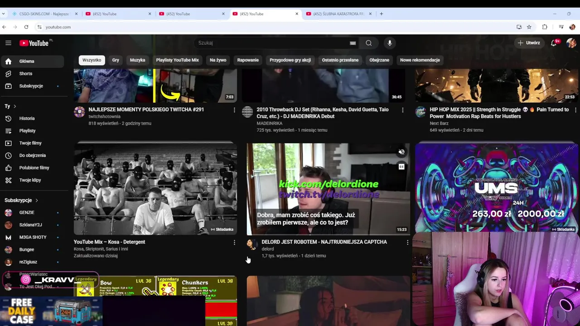Screen dimensions: 580x326
Task: Toggle captions on DELORD video preview
Action: click(401, 167)
